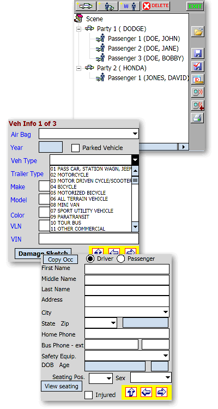Click the printer icon in sidebar
Image resolution: width=218 pixels, height=409 pixels.
pos(198,118)
